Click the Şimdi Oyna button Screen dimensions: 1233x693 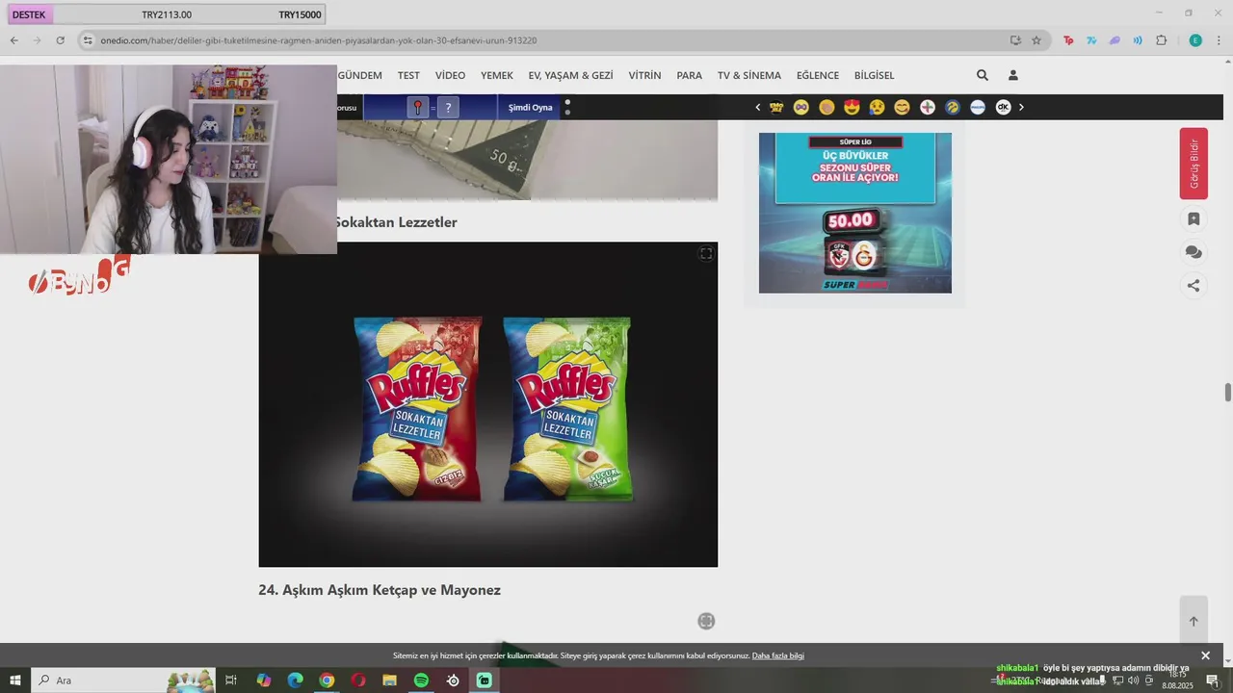(531, 107)
